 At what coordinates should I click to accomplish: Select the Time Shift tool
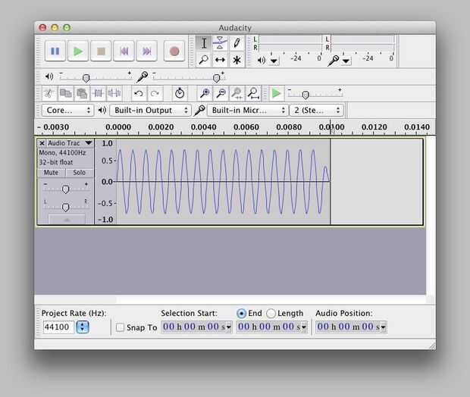[220, 60]
